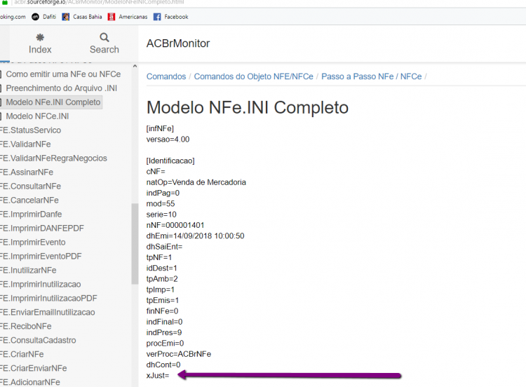
Task: Click the green padlock icon in address bar
Action: (x=5, y=2)
